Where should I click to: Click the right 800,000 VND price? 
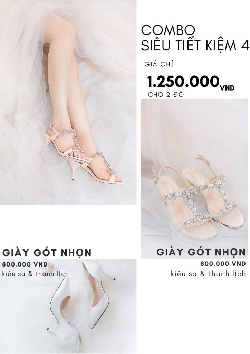223,264
